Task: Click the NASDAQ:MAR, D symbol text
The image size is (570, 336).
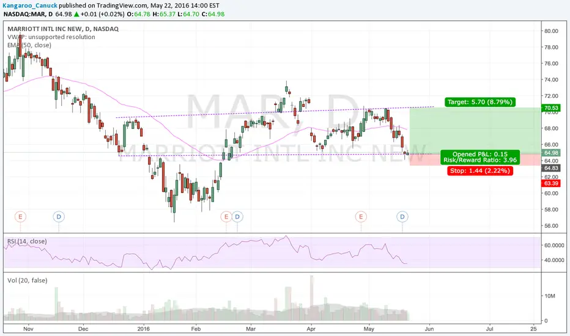Action: coord(28,14)
